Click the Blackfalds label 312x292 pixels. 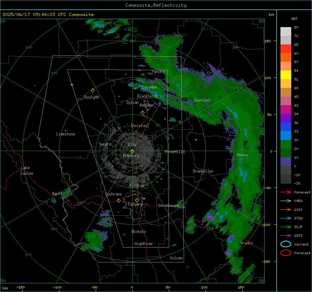click(147, 96)
